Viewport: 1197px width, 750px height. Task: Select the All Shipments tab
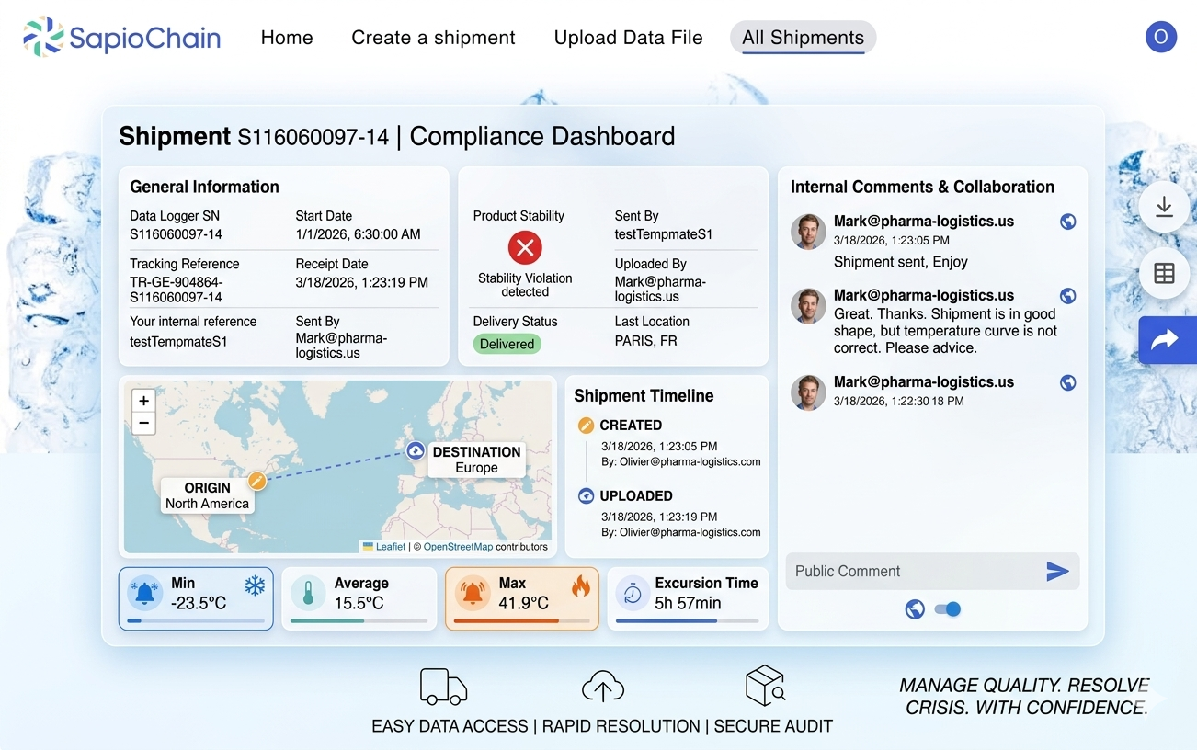click(803, 38)
